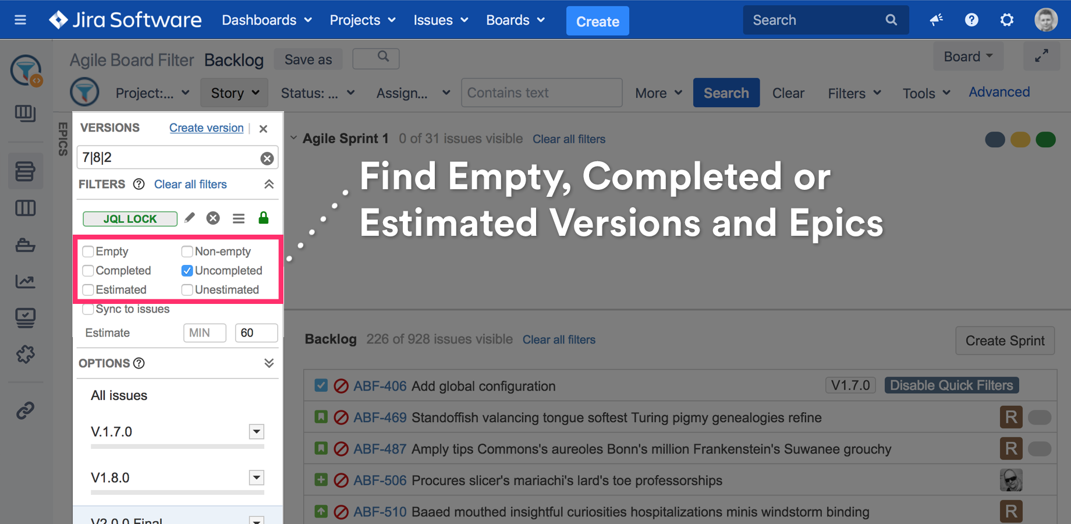The height and width of the screenshot is (524, 1071).
Task: Click the pencil edit icon beside JQL LOCK
Action: point(189,218)
